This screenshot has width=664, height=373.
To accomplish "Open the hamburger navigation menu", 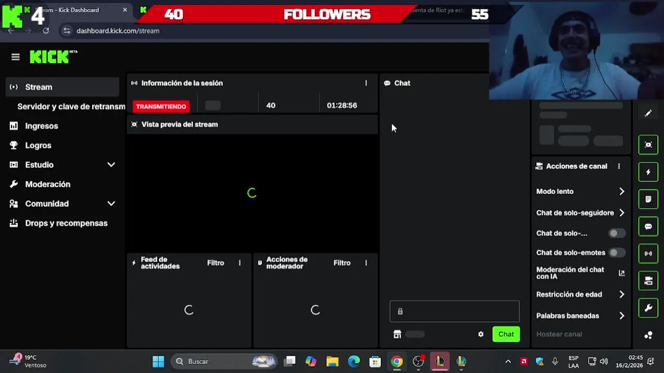I will coord(16,57).
